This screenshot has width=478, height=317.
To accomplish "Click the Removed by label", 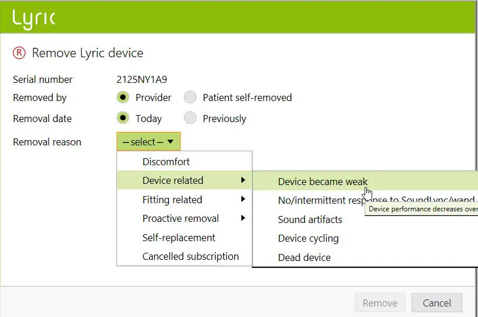I will coord(40,97).
